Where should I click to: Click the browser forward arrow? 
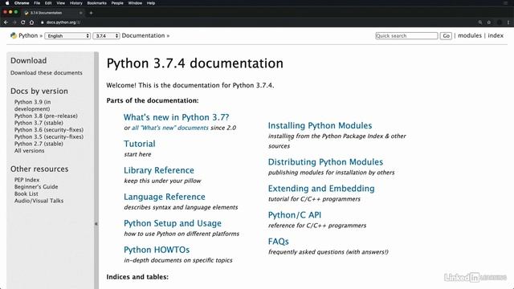[14, 22]
